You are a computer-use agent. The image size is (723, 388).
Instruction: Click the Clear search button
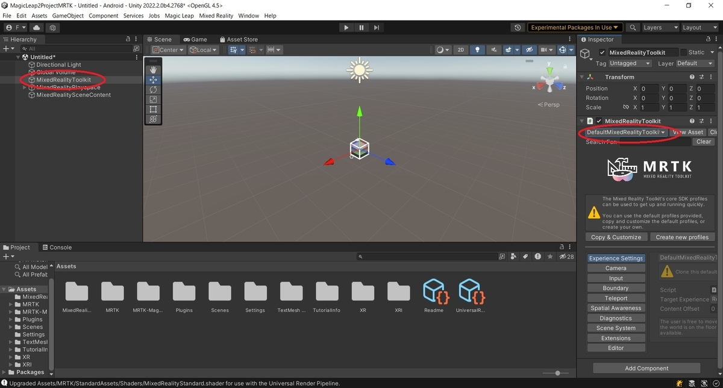tap(704, 142)
